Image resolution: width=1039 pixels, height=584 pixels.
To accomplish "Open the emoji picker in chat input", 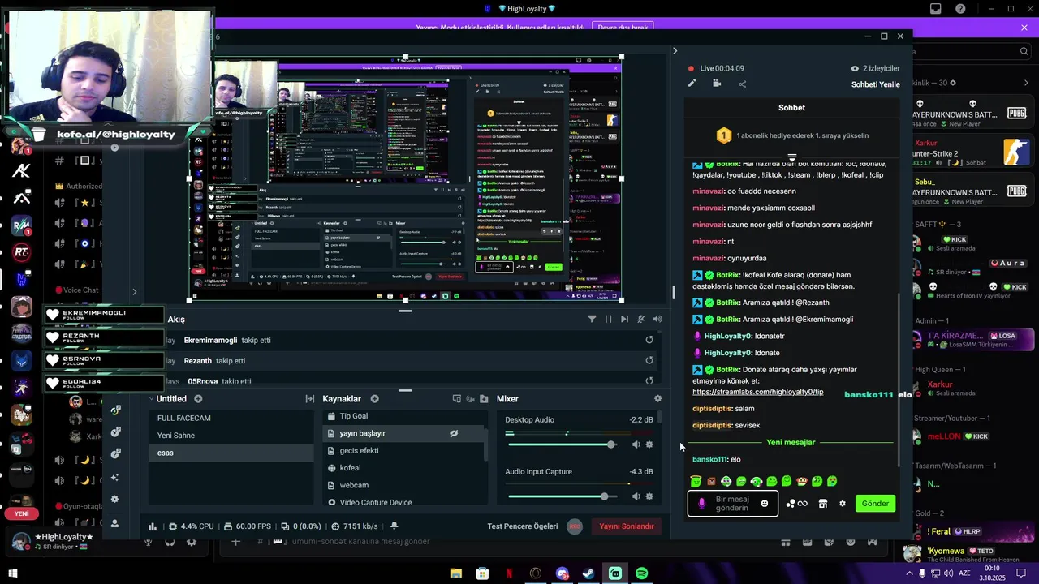I will click(x=765, y=504).
